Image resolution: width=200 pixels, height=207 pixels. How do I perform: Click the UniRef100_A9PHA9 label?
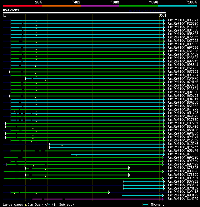(183, 44)
